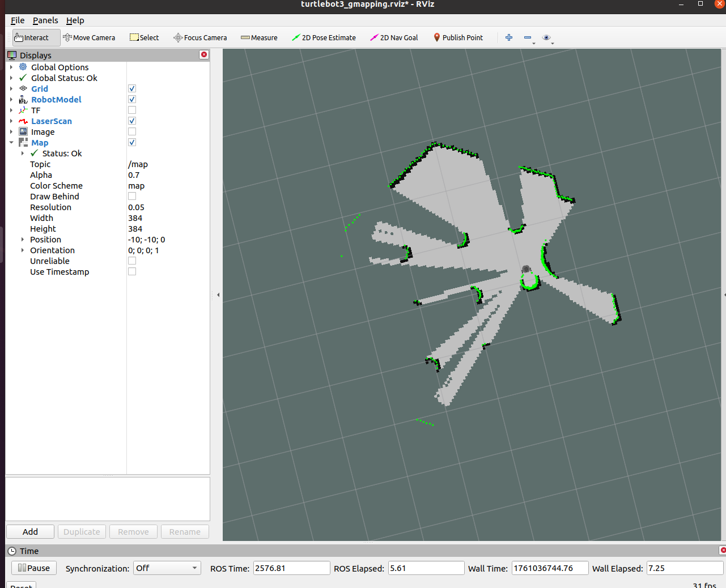Image resolution: width=726 pixels, height=588 pixels.
Task: Click the Remove button
Action: coord(133,531)
